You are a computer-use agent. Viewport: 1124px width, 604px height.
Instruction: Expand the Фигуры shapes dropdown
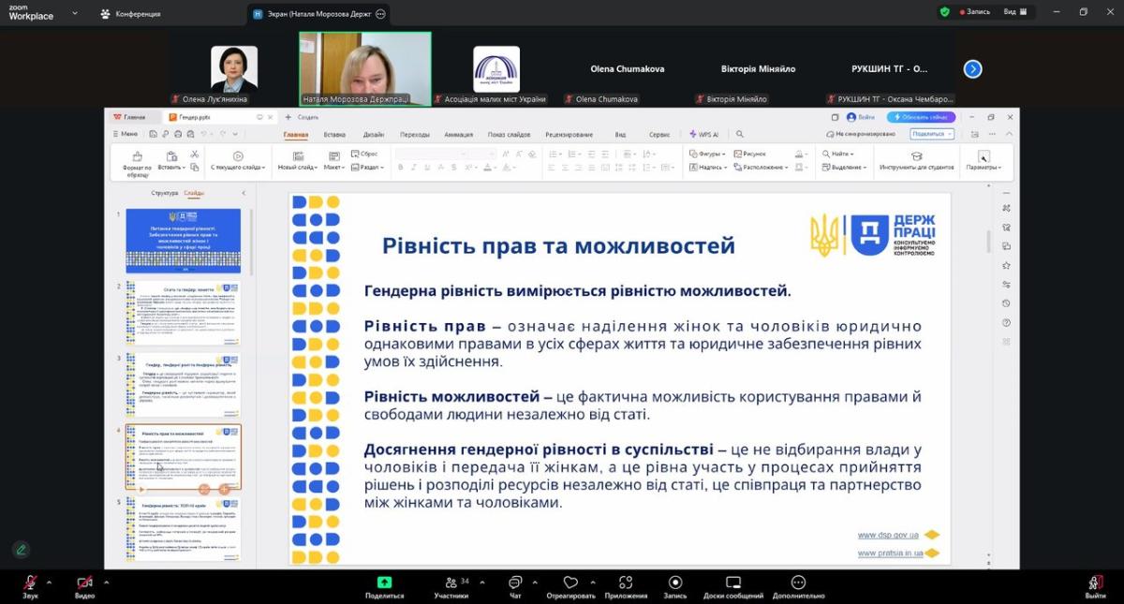[x=709, y=154]
